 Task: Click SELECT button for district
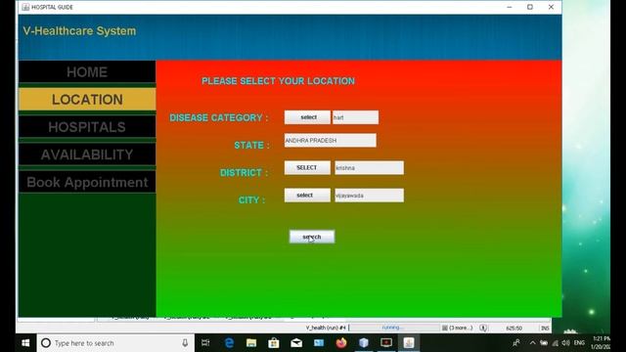pos(307,167)
